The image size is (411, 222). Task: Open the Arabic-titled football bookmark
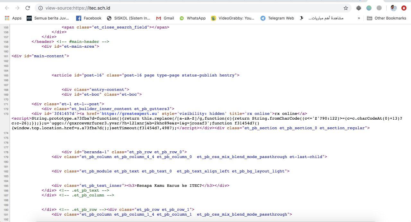[x=321, y=18]
